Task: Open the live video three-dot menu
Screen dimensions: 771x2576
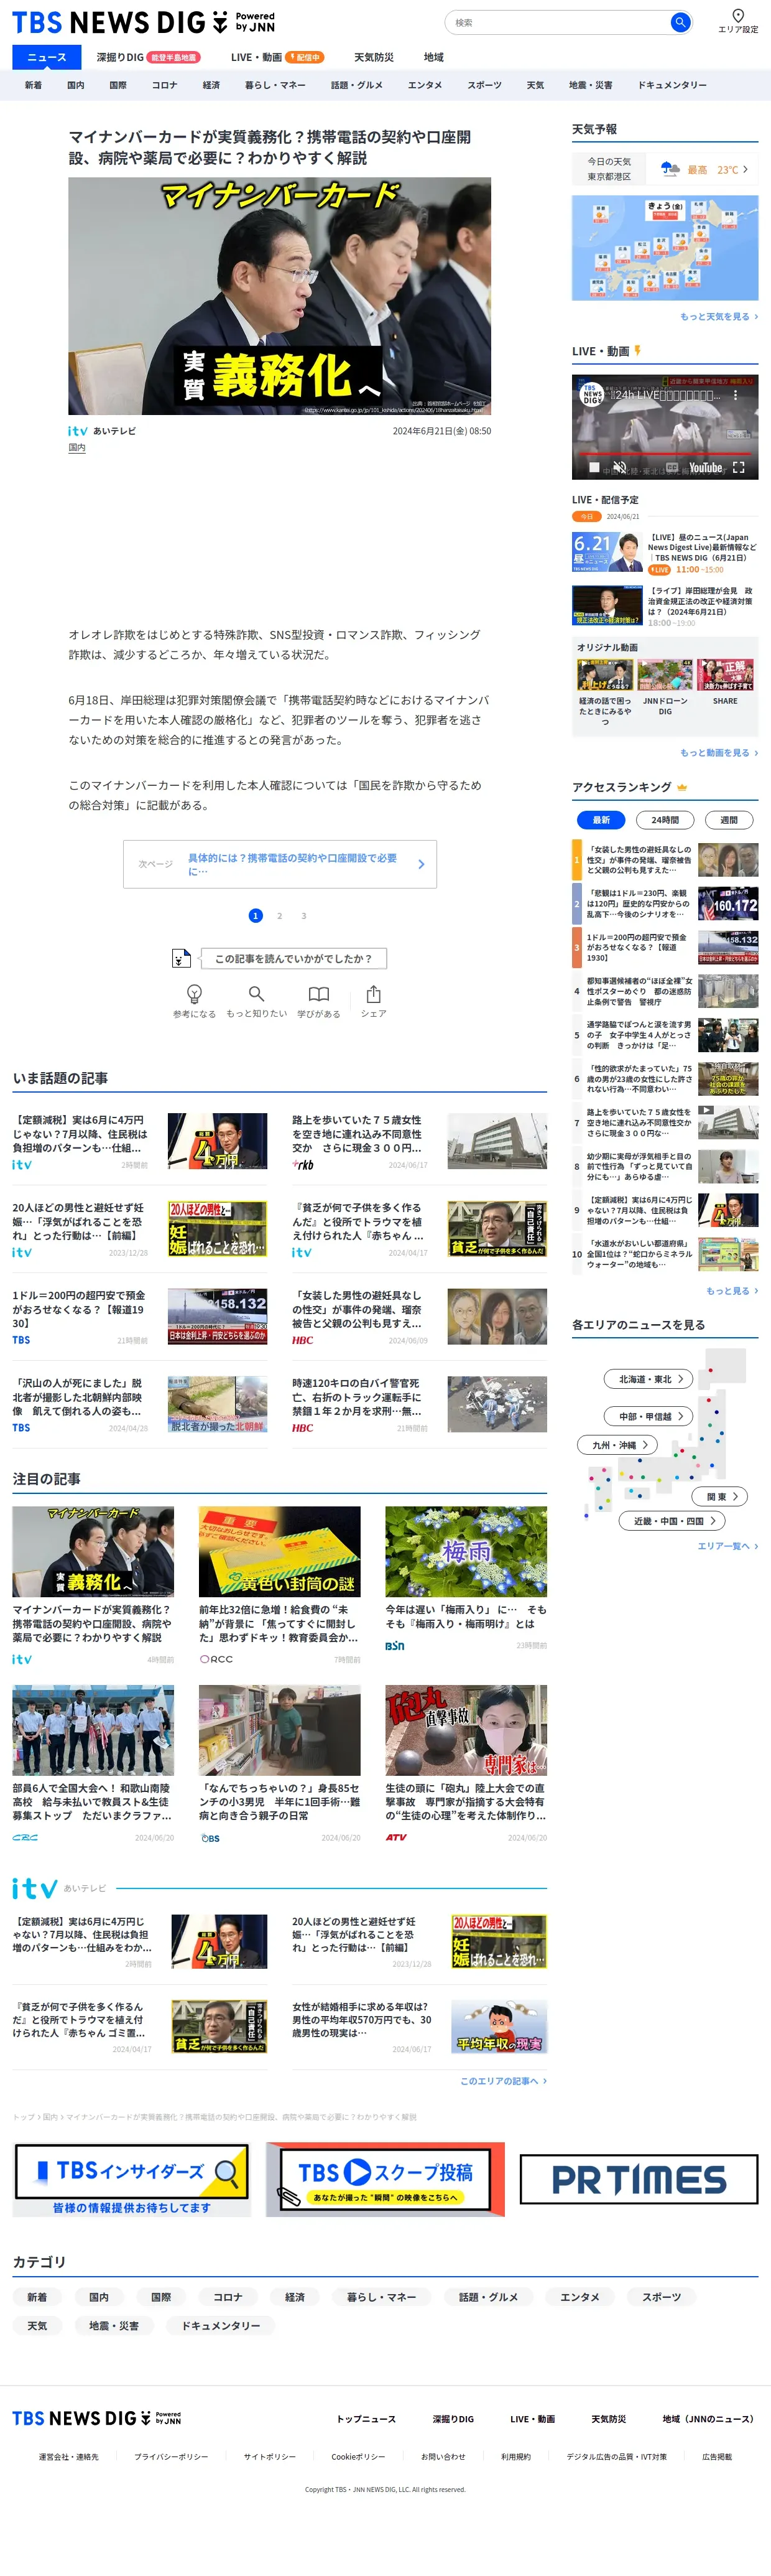Action: point(736,395)
